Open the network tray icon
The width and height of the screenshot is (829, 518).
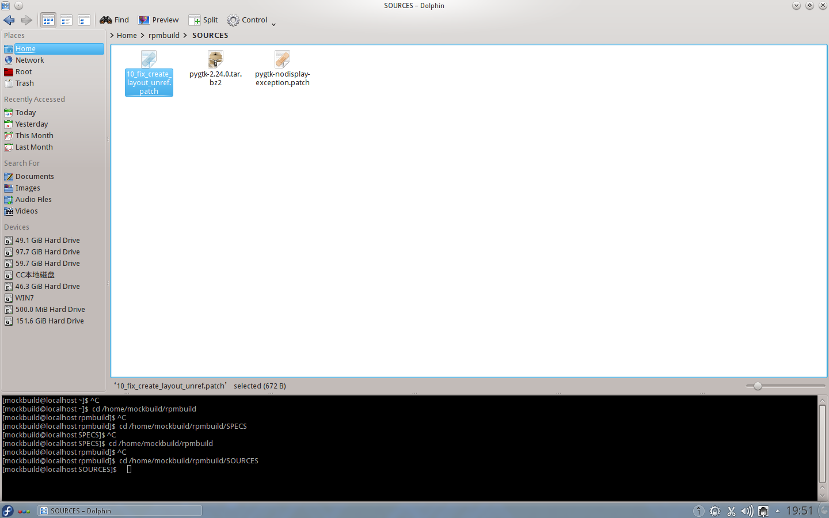coord(763,511)
